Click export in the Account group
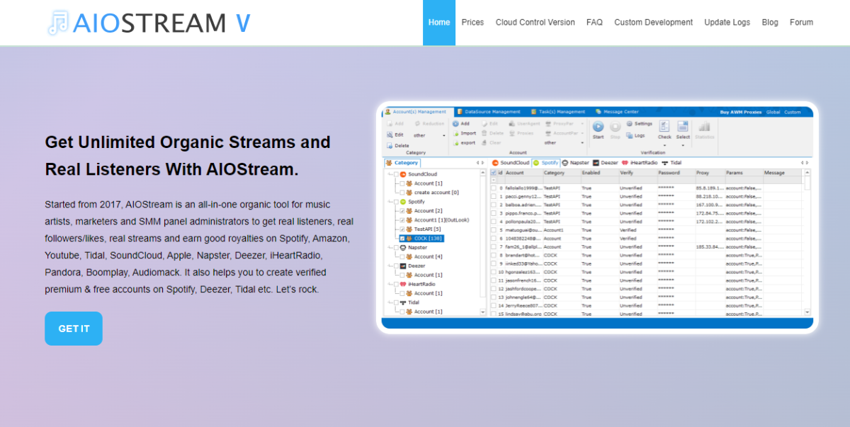The width and height of the screenshot is (850, 427). click(x=464, y=142)
